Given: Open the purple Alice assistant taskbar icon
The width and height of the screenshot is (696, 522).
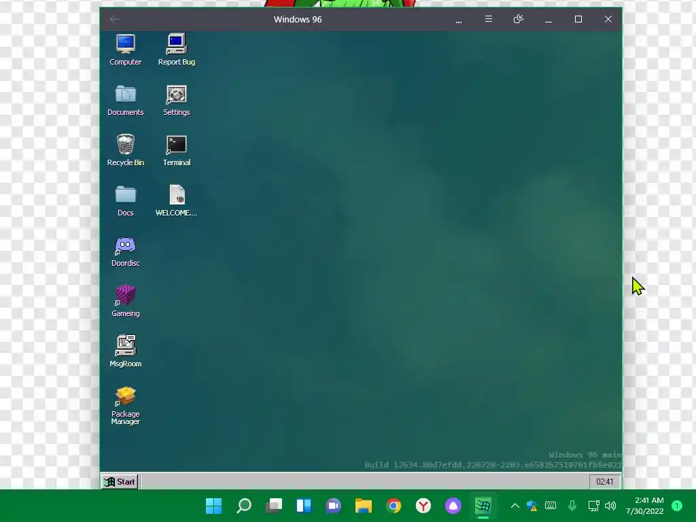Looking at the screenshot, I should (x=453, y=506).
